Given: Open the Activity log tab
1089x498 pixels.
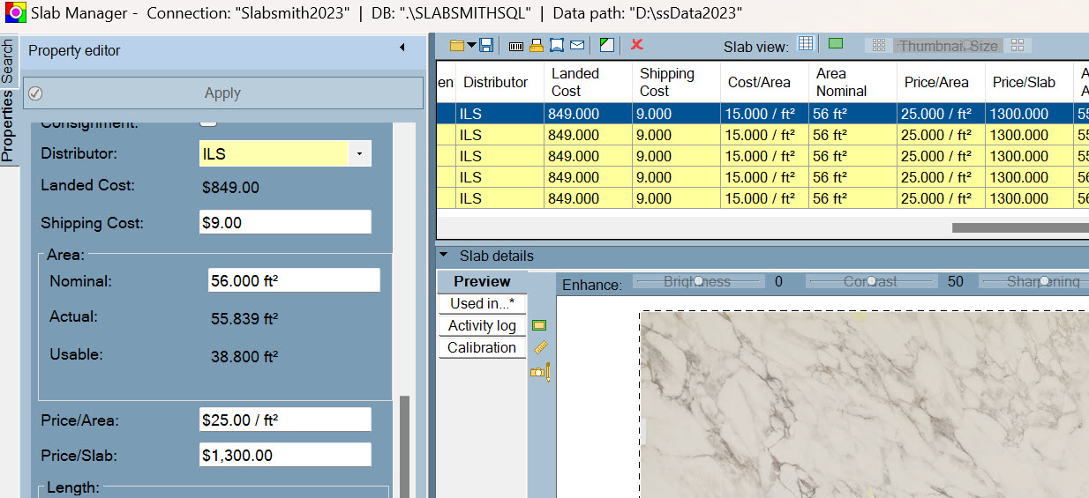Looking at the screenshot, I should (482, 325).
